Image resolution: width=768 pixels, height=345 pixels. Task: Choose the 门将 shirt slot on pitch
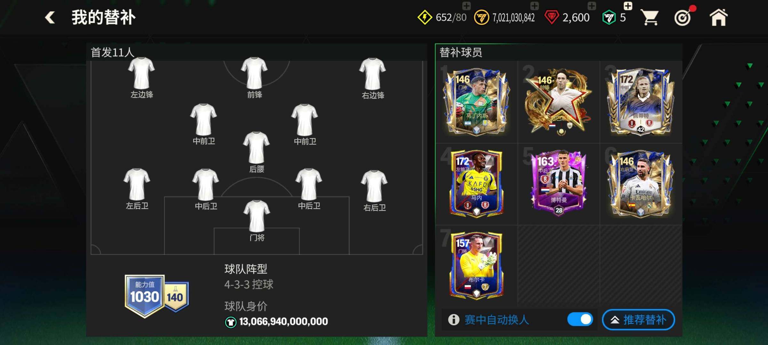tap(257, 220)
